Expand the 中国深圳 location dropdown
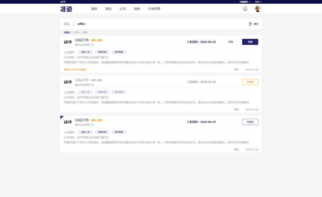322x197 pixels. click(245, 2)
